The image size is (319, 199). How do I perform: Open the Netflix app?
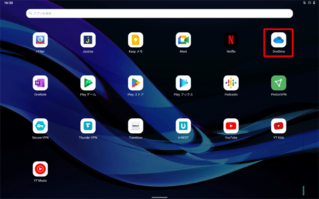231,40
